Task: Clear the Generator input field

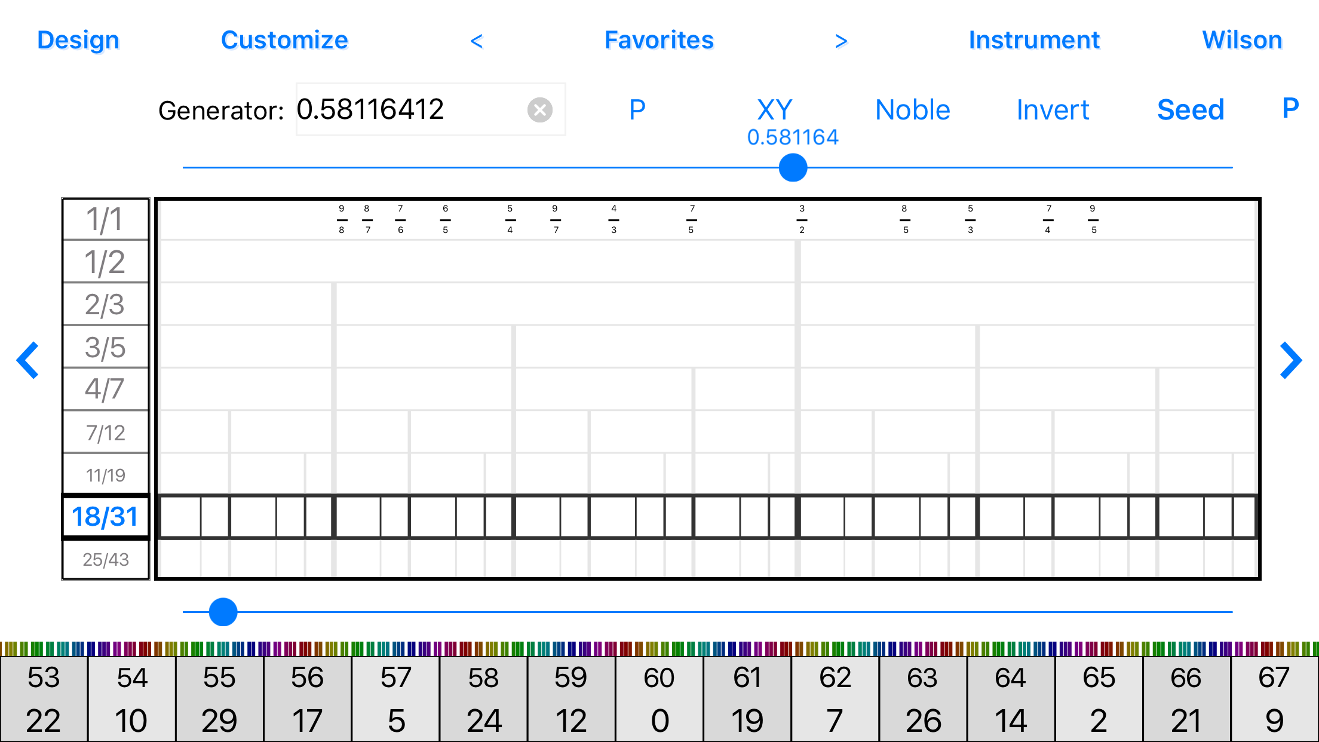Action: 539,109
